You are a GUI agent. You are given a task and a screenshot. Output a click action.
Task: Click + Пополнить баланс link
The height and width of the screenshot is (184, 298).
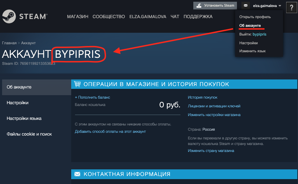click(x=92, y=98)
